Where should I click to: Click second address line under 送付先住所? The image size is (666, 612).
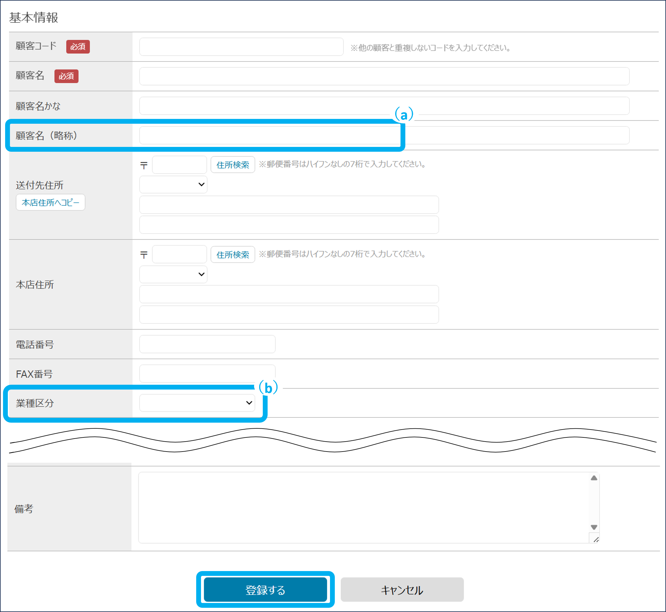(289, 225)
